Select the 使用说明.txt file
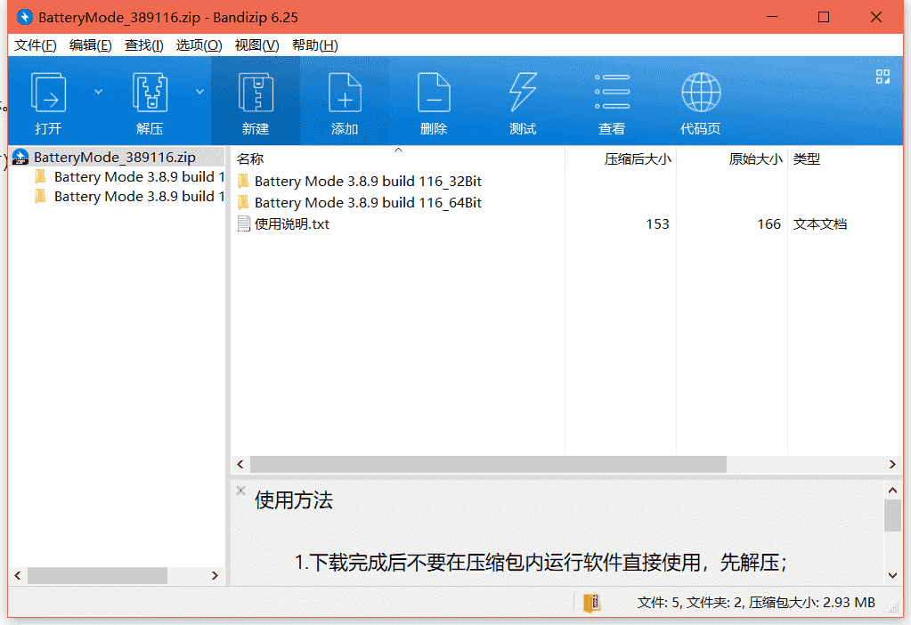This screenshot has width=911, height=625. pyautogui.click(x=292, y=224)
